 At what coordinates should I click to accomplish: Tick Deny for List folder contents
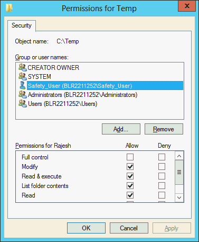point(162,186)
